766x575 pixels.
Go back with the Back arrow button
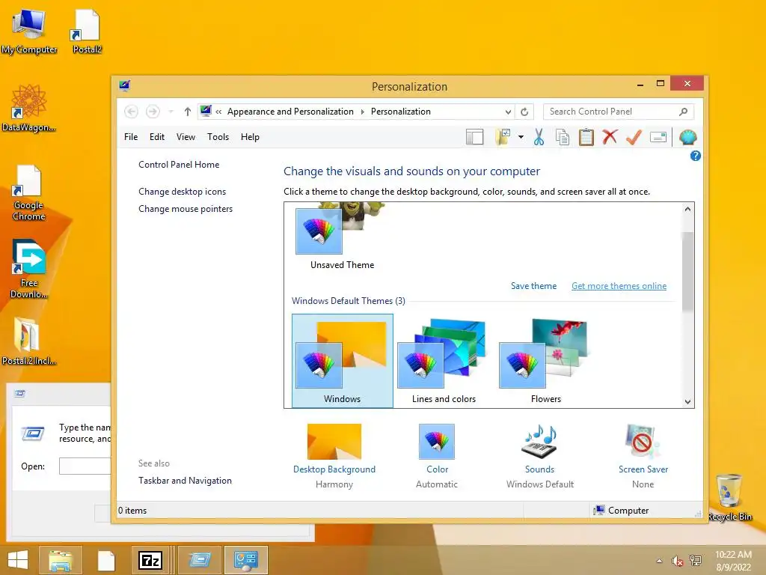tap(132, 112)
